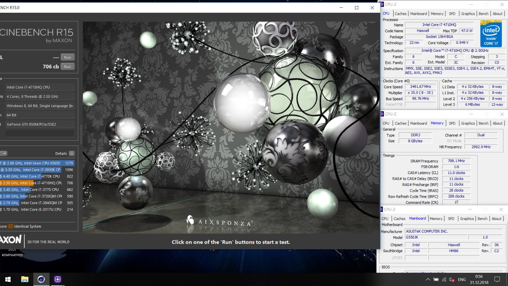Click the muted volume tray icon
This screenshot has height=286, width=508.
(452, 280)
